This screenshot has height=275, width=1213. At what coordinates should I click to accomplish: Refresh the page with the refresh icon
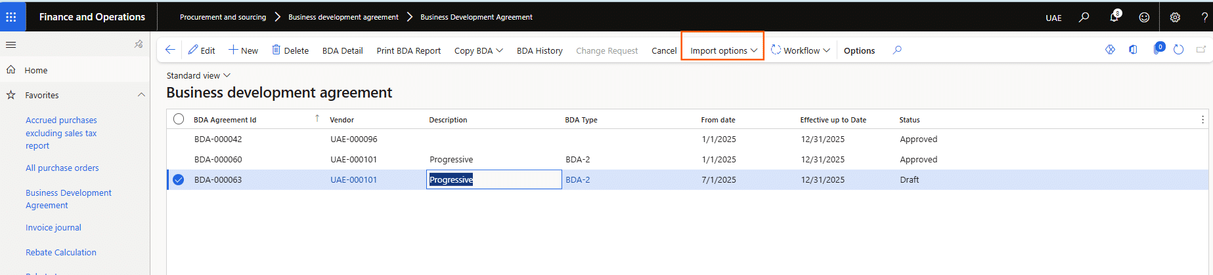pos(1178,50)
